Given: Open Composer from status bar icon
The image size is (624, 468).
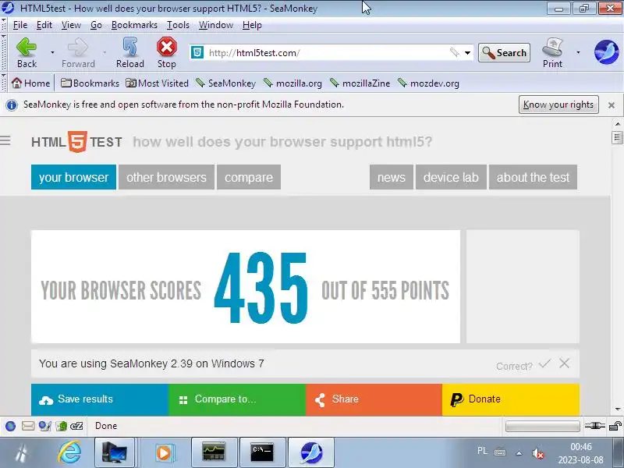Looking at the screenshot, I should point(45,426).
